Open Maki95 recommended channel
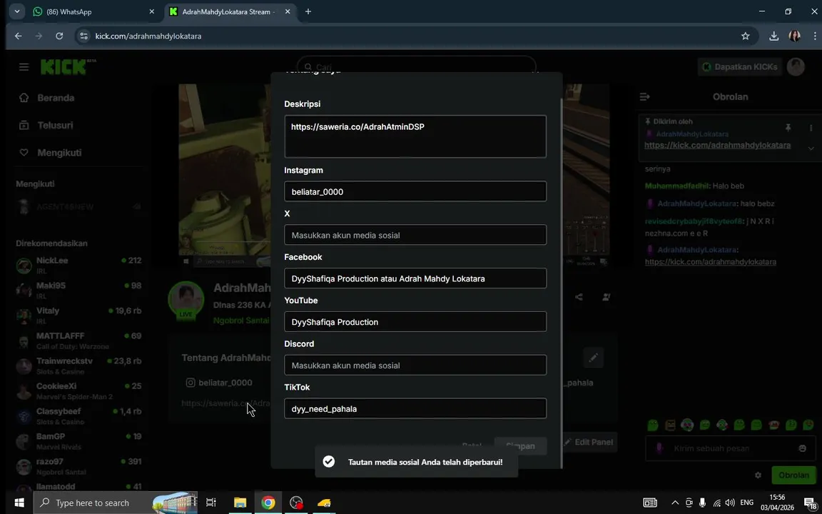The image size is (822, 514). coord(78,291)
